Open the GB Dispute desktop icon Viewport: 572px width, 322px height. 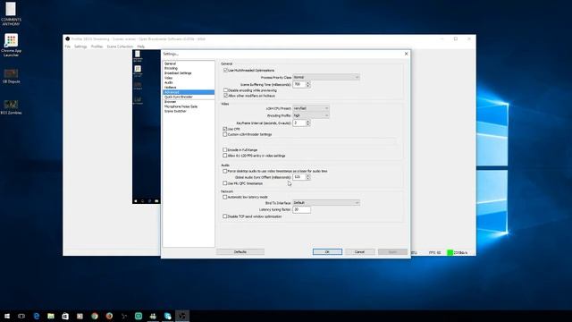[x=11, y=76]
